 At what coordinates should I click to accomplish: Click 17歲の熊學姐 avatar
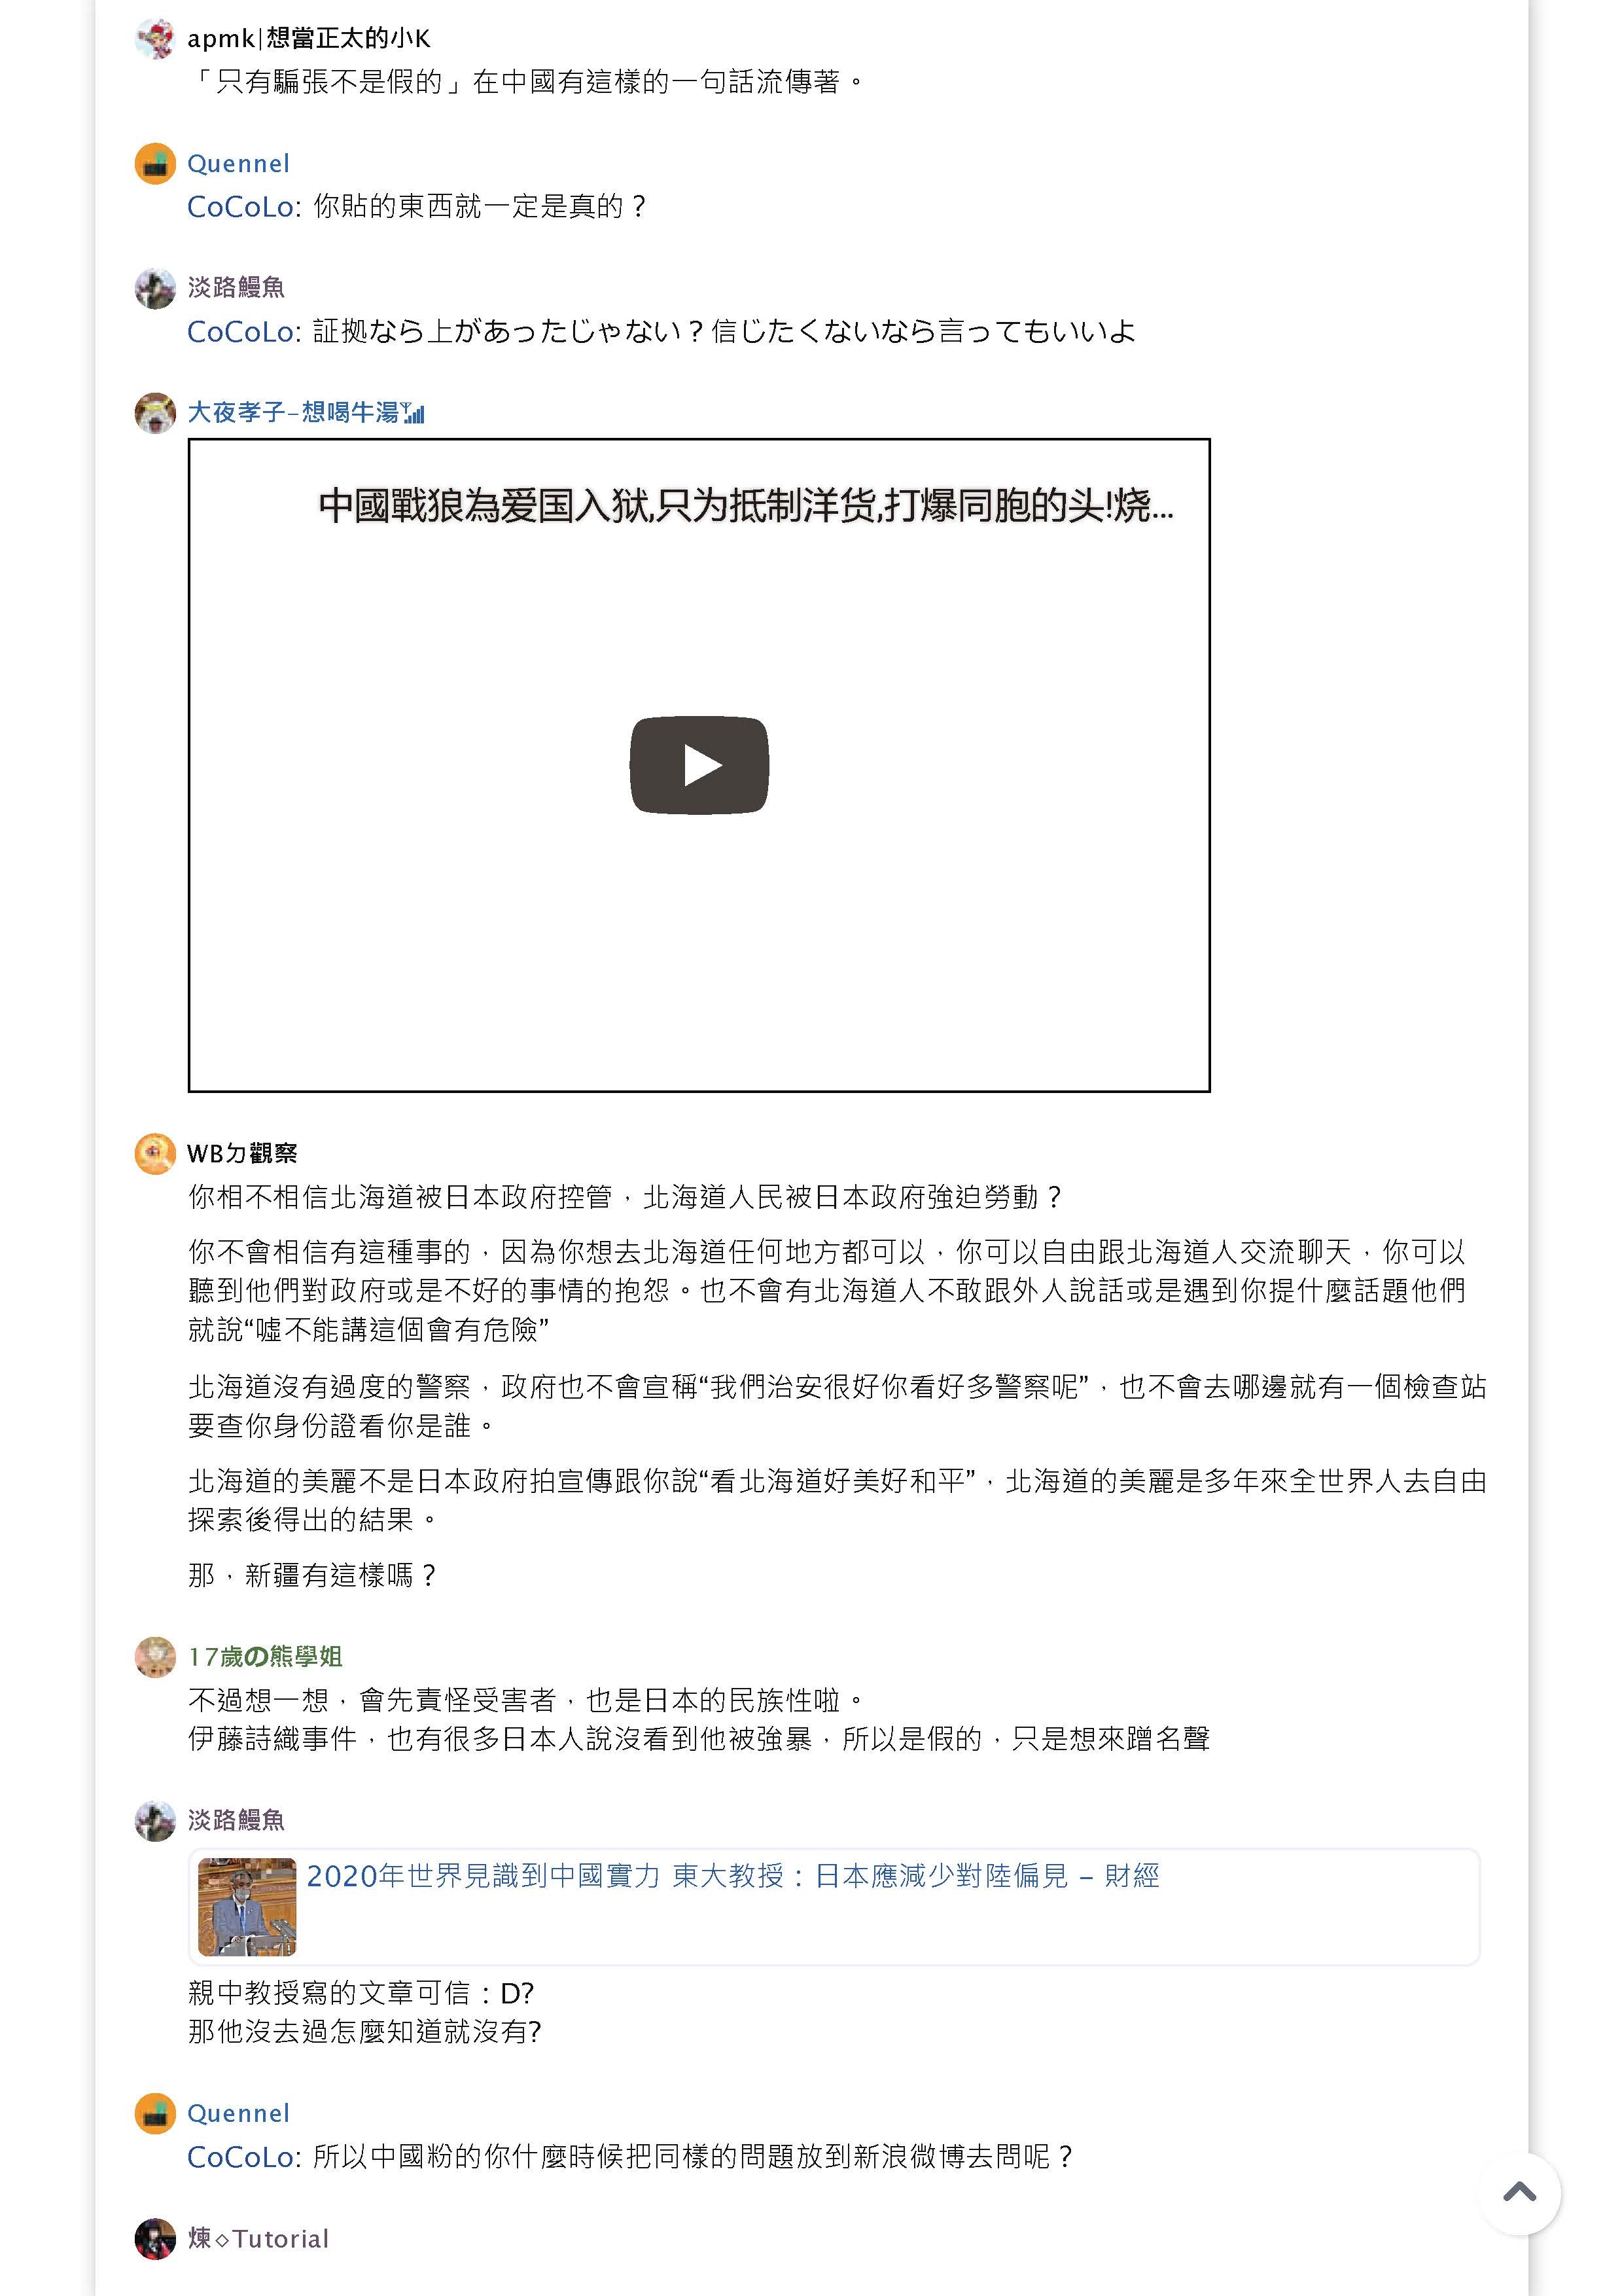tap(155, 1657)
